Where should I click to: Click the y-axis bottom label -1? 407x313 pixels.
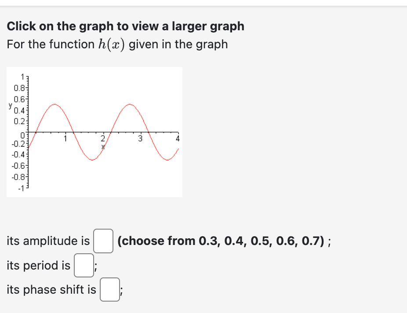pos(21,188)
